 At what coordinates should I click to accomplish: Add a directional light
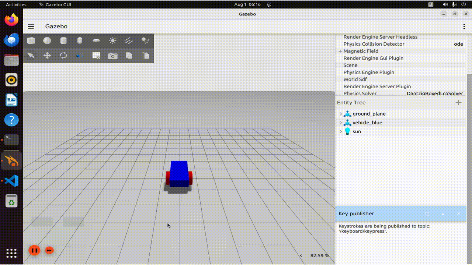[129, 40]
